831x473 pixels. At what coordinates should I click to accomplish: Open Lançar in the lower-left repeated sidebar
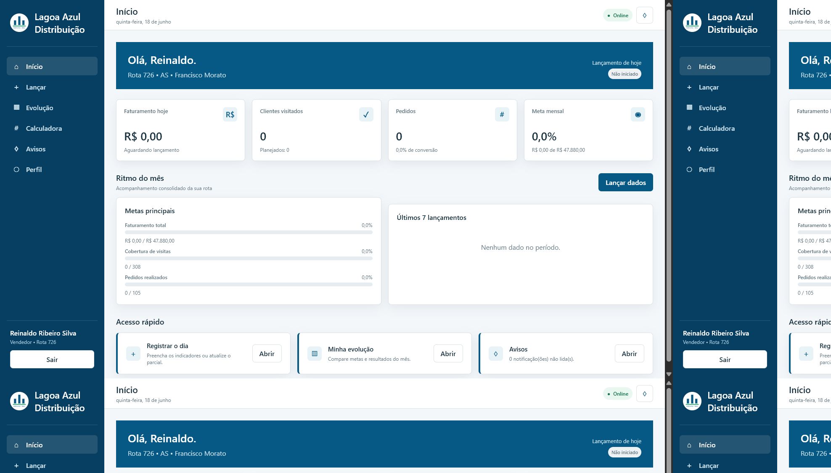coord(52,465)
